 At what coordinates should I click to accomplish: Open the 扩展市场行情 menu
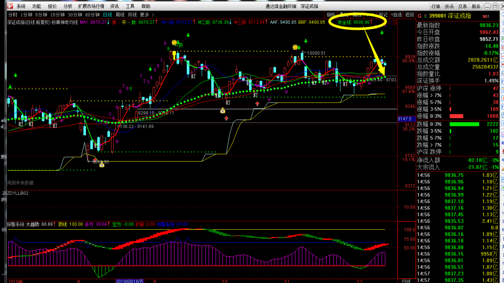click(91, 6)
